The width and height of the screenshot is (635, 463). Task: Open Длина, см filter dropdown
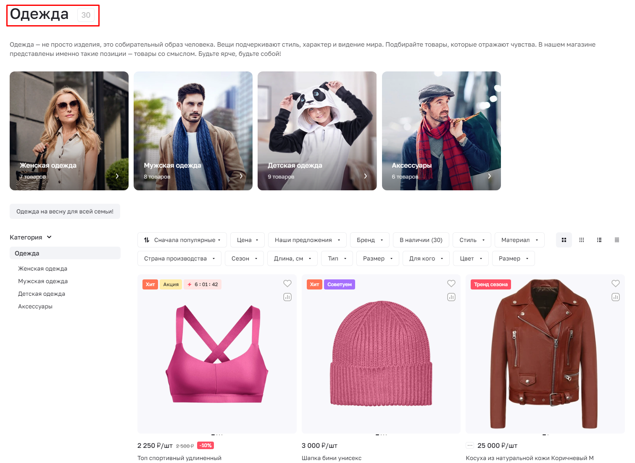coord(292,258)
